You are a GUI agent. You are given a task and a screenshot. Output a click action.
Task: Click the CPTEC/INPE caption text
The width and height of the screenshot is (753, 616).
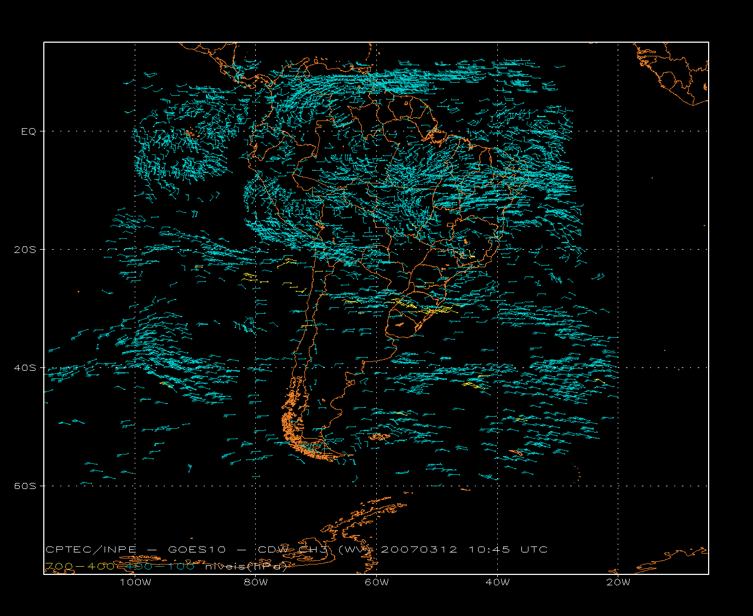[90, 549]
